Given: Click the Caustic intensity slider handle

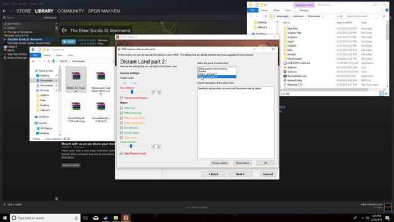Looking at the screenshot, I should [x=131, y=146].
